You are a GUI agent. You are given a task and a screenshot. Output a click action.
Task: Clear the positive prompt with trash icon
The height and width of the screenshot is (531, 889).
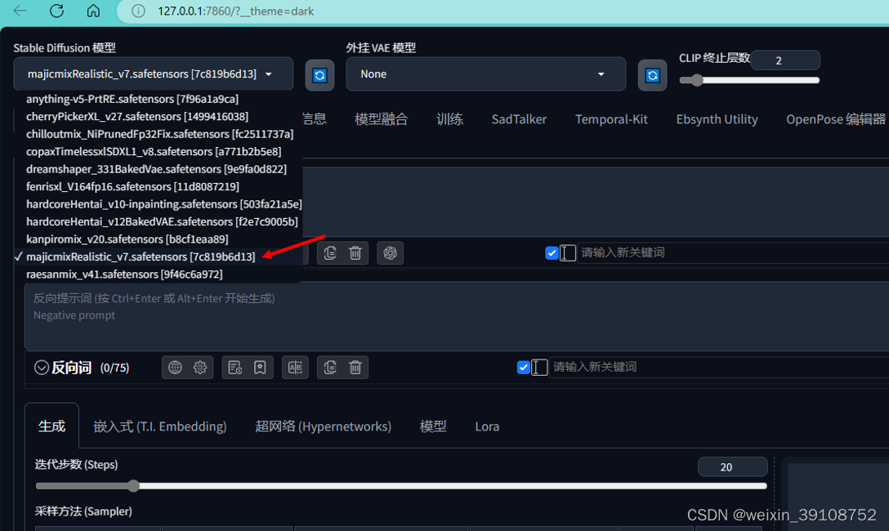pos(355,252)
